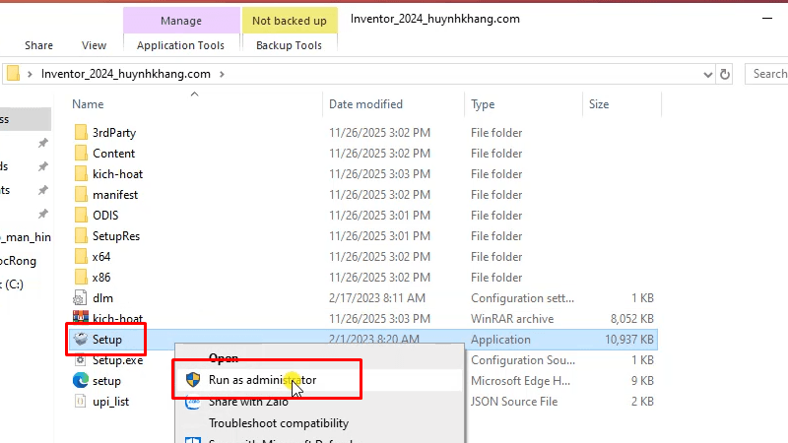Open the View ribbon tab
Viewport: 788px width, 443px height.
click(x=94, y=45)
